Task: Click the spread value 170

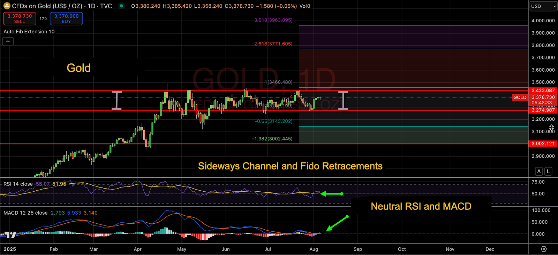Action: pos(43,19)
